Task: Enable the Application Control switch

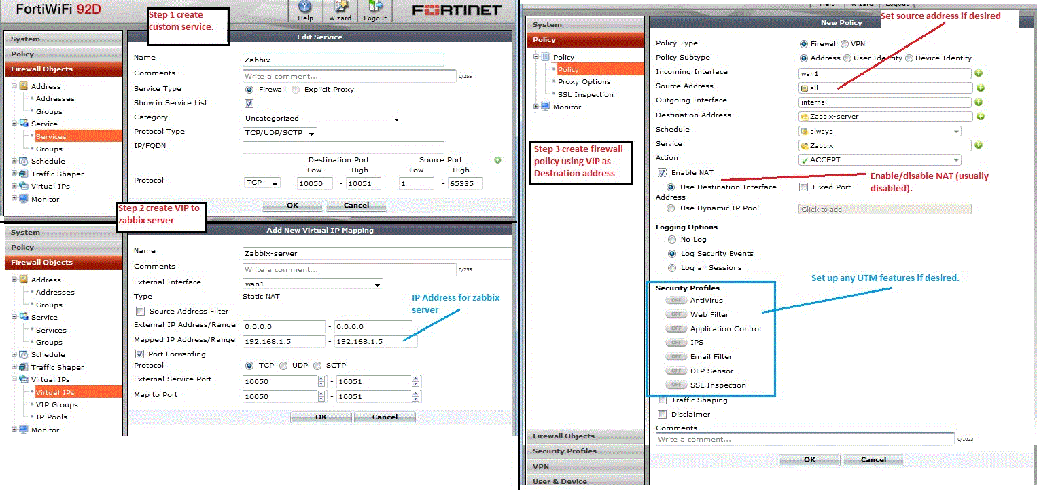Action: (x=676, y=328)
